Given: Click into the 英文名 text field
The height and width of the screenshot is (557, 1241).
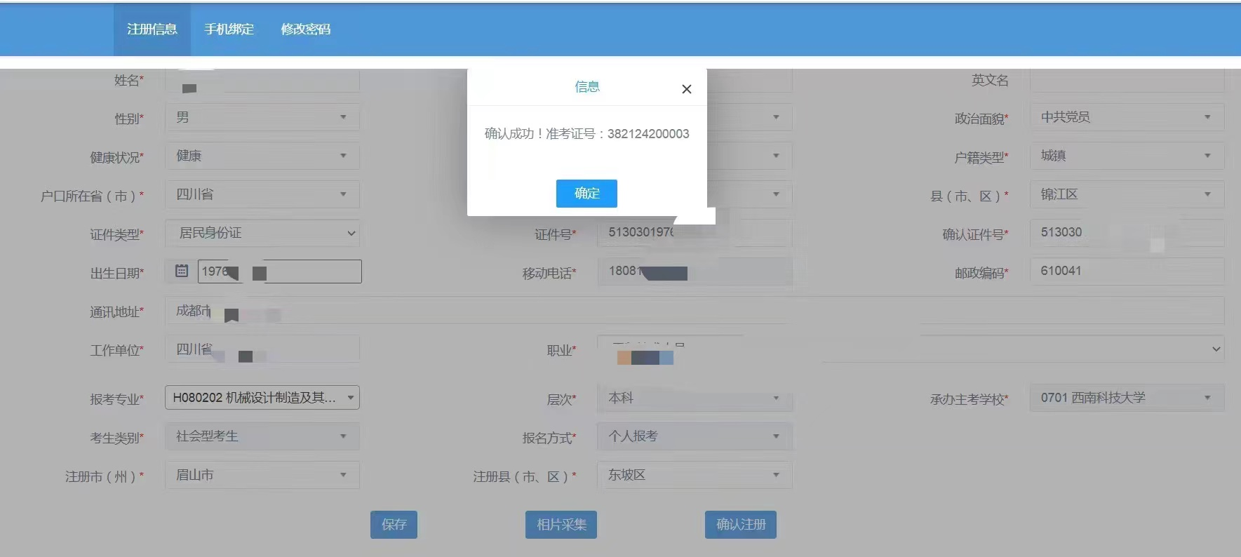Looking at the screenshot, I should pos(1126,81).
